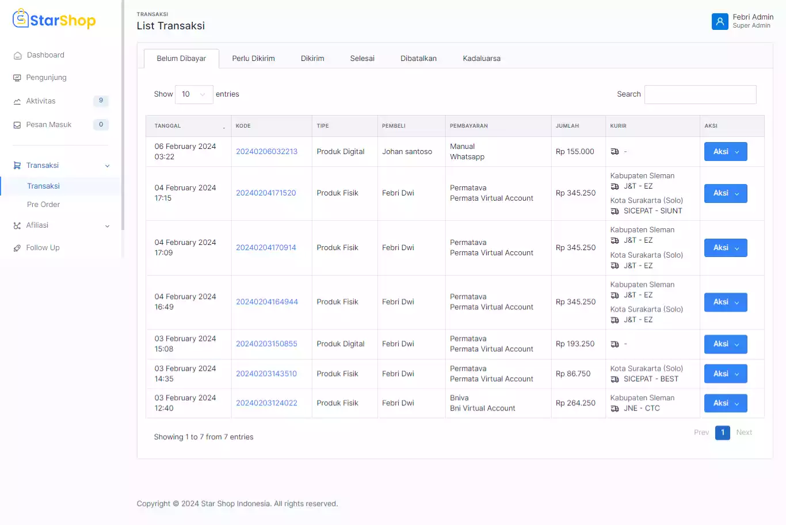Image resolution: width=786 pixels, height=525 pixels.
Task: Open the Show entries count dropdown
Action: point(193,94)
